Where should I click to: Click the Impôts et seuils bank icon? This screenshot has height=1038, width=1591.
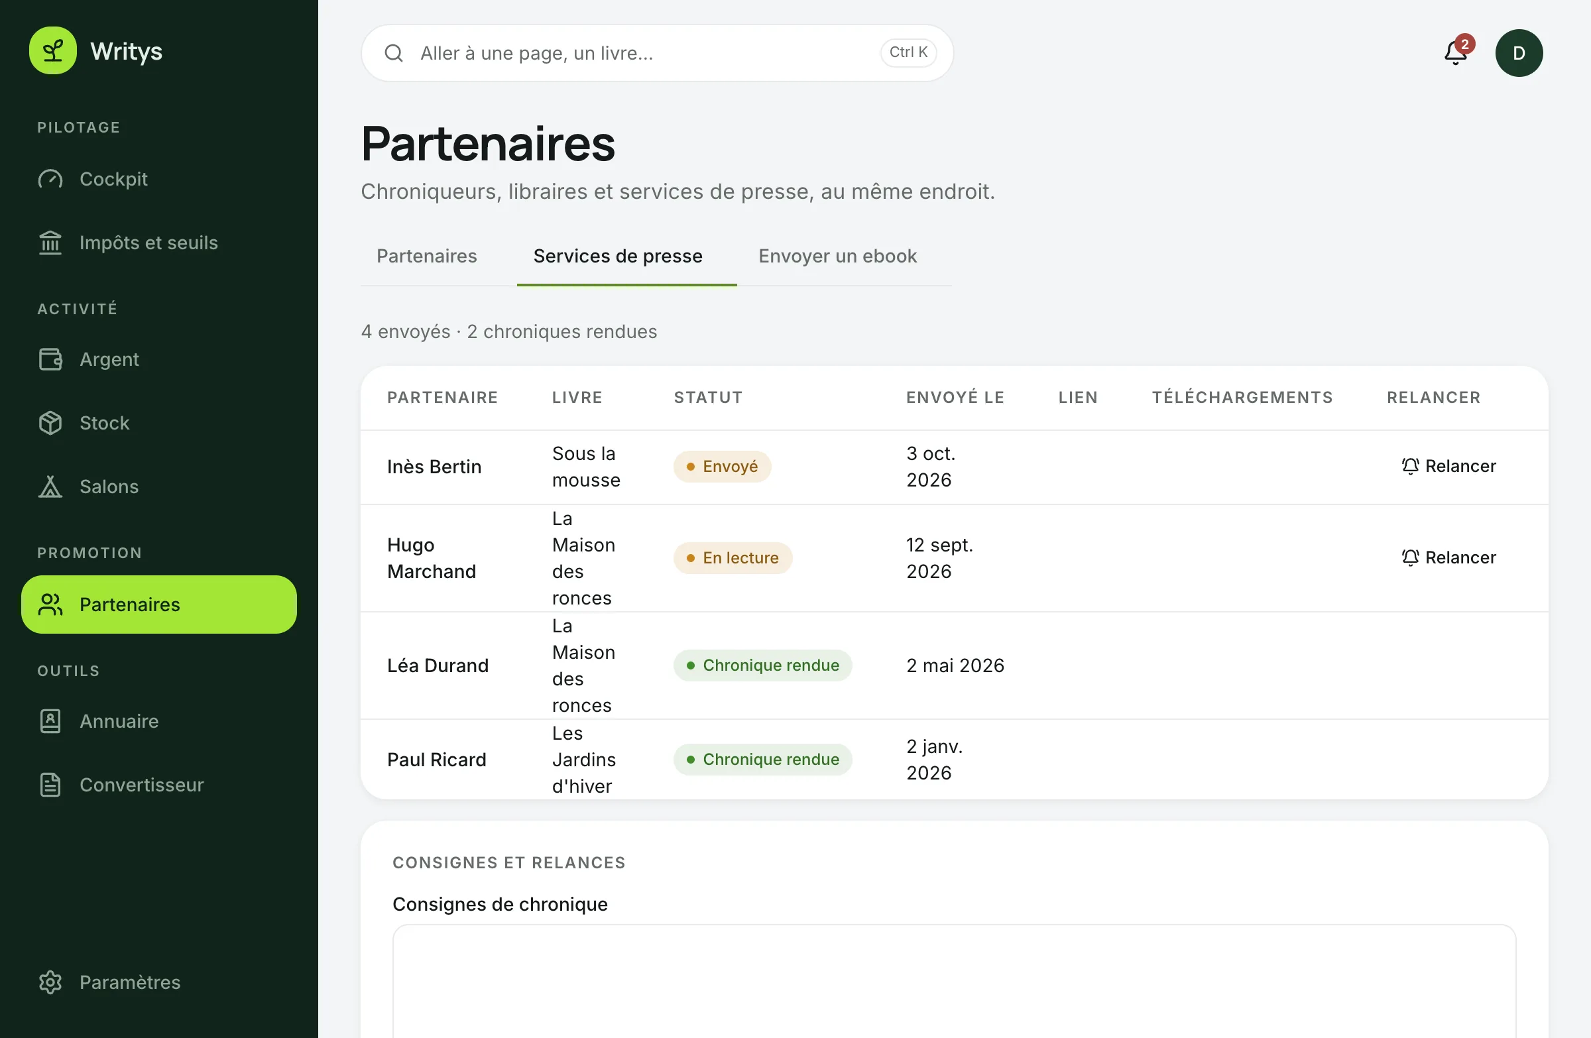pyautogui.click(x=50, y=243)
